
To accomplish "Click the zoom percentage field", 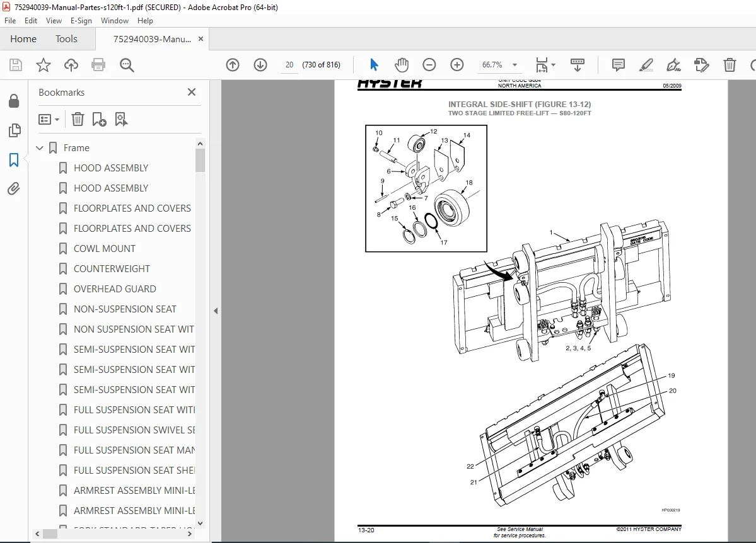I will (x=492, y=64).
